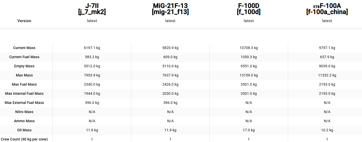Screen dimensions: 362x142
Task: Select the F-100D column heading
Action: click(x=249, y=9)
